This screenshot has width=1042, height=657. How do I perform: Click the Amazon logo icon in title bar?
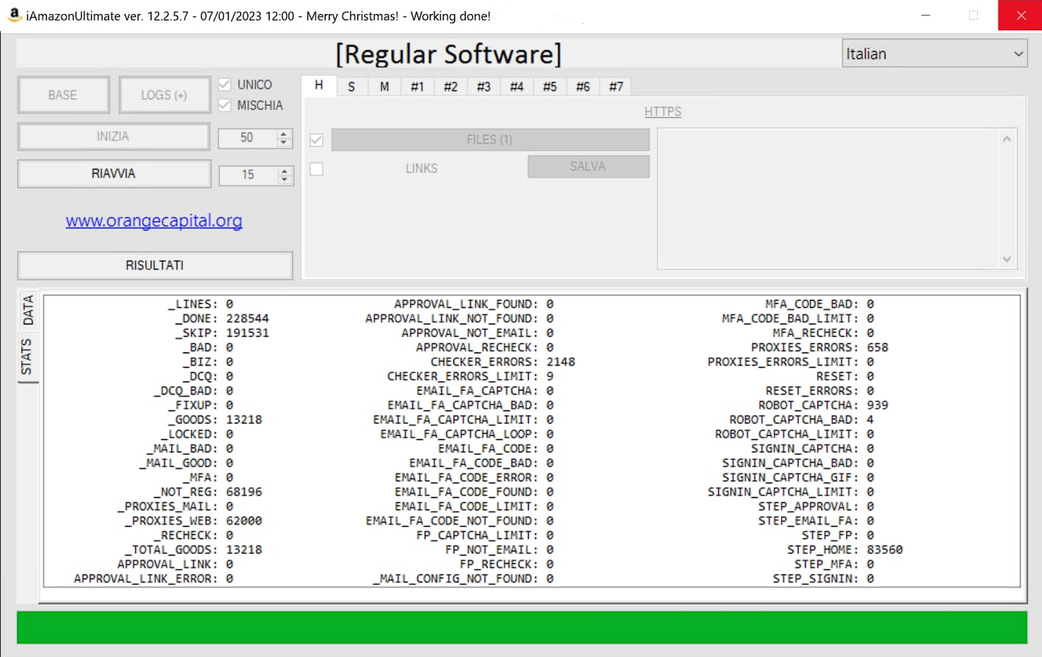(x=14, y=16)
